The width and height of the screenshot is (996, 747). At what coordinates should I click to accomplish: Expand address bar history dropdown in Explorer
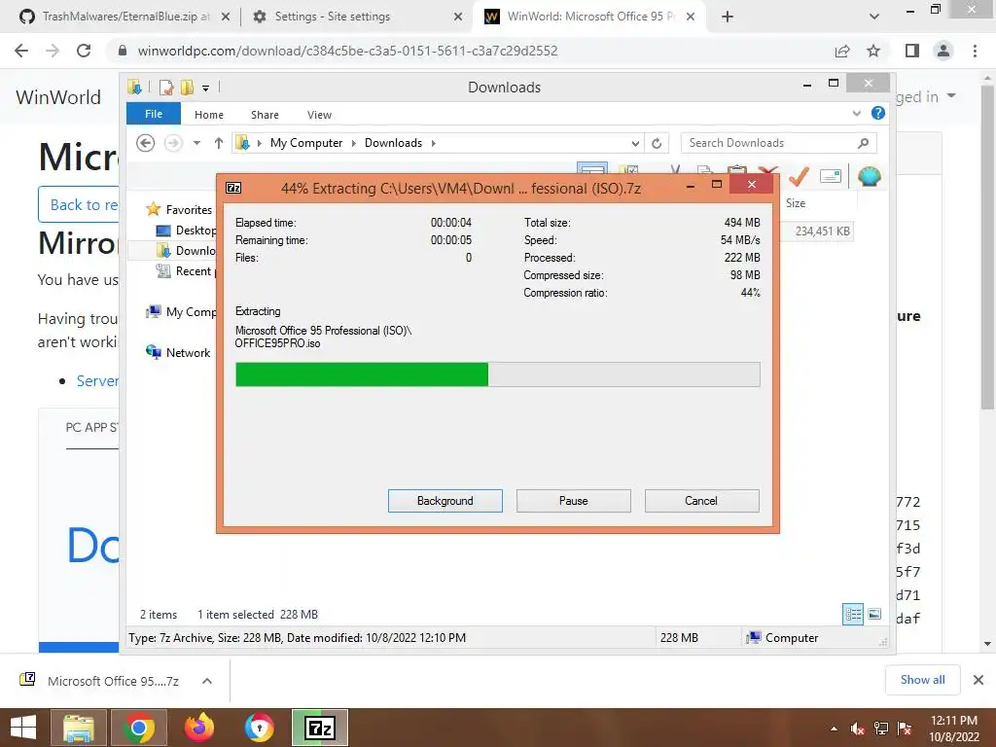635,144
